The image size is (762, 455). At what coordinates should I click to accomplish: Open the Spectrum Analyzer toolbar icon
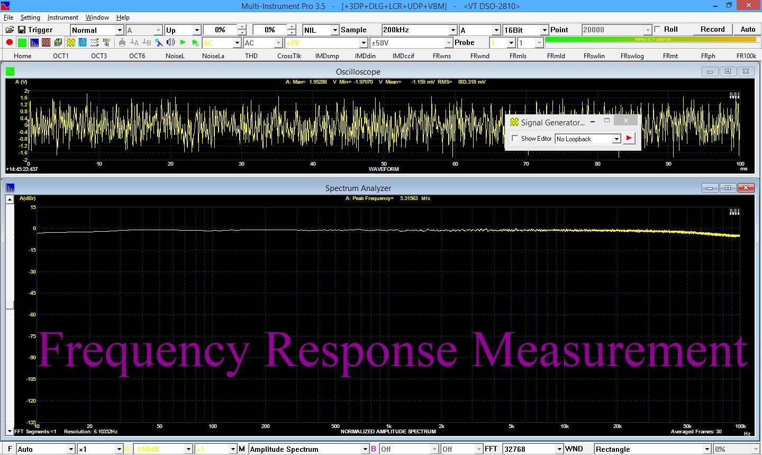click(34, 42)
